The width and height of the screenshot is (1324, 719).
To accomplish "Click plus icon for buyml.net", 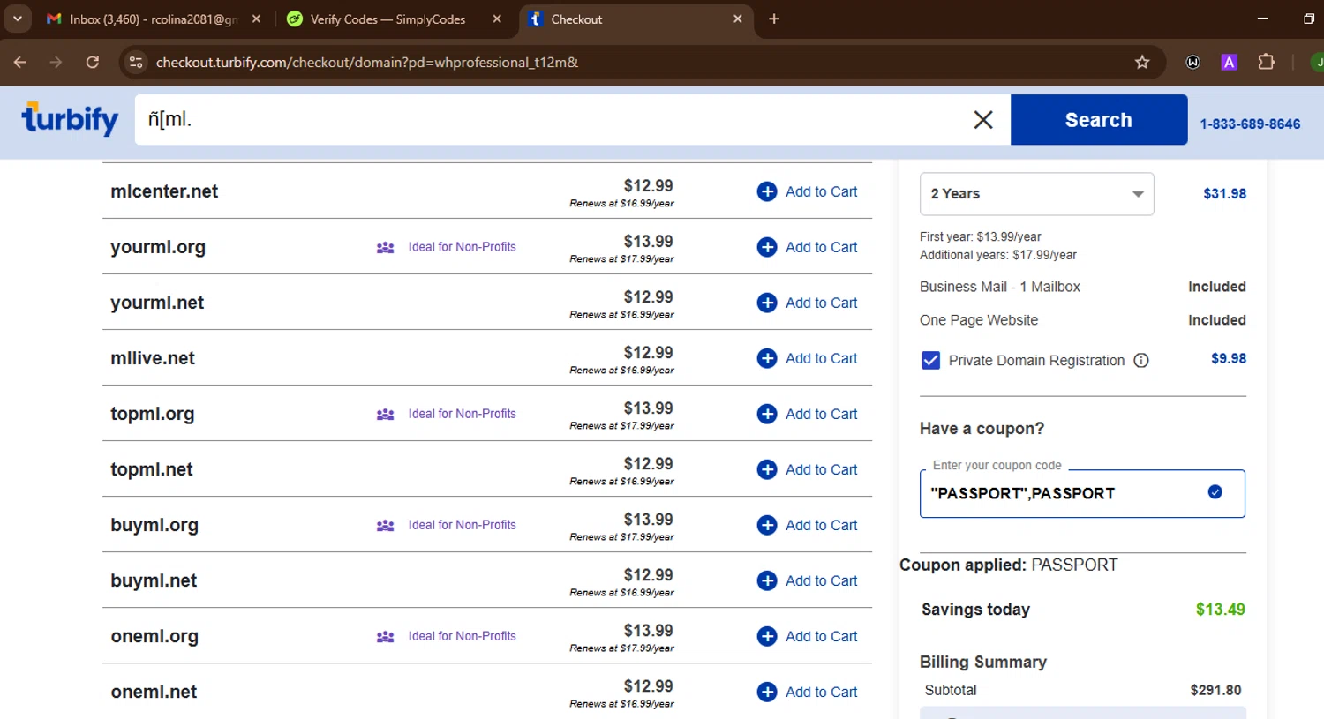I will point(767,580).
